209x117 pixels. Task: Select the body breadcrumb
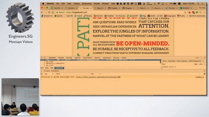coord(47,68)
